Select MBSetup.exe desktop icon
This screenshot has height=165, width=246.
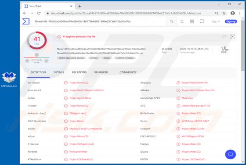(x=9, y=79)
